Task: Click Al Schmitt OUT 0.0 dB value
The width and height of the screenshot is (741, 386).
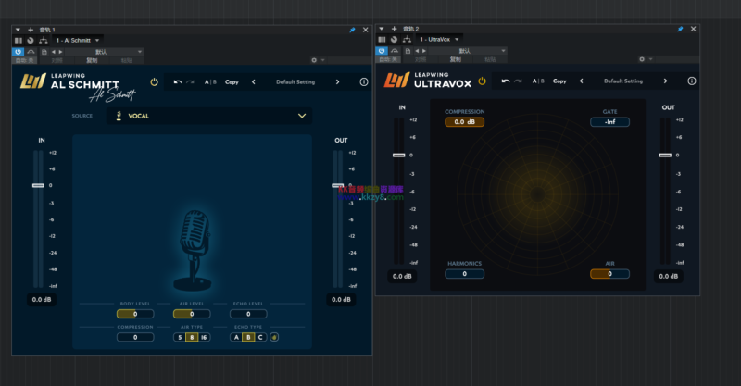Action: [341, 300]
